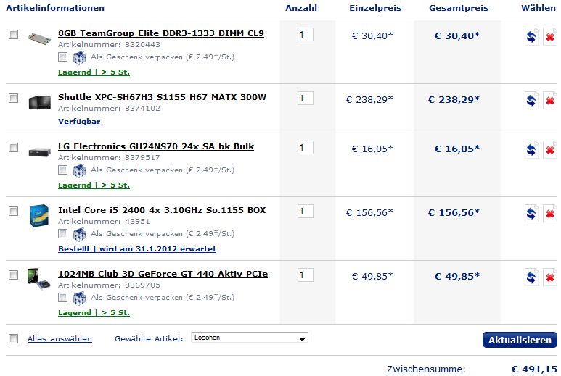
Task: Click gift box icon for GeForce GT 440
Action: click(x=79, y=298)
